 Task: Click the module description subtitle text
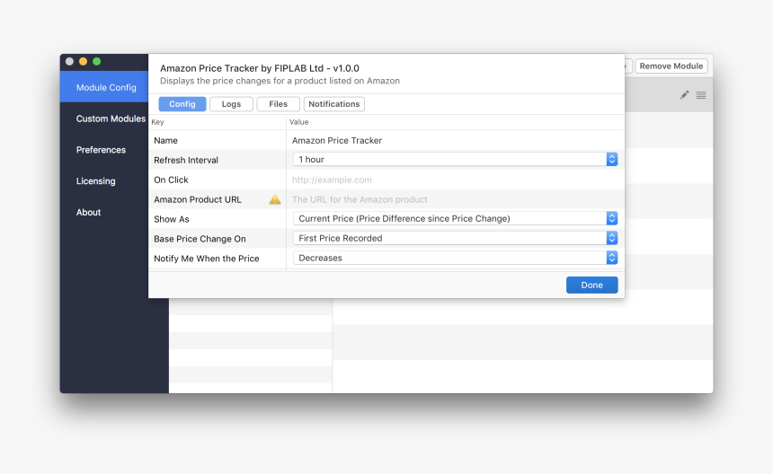280,81
